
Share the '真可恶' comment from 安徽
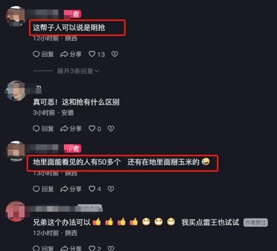[x=71, y=128]
